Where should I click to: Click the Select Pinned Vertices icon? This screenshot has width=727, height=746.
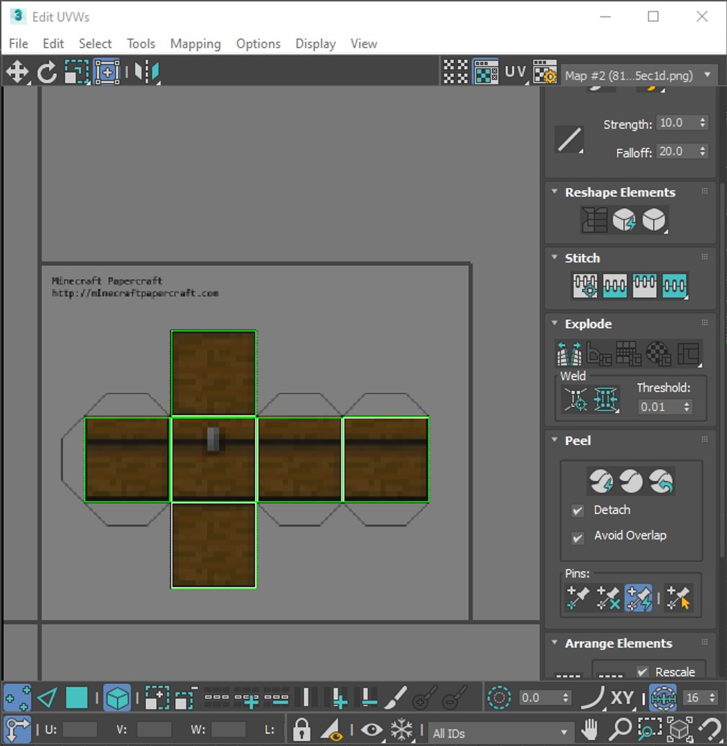tap(679, 598)
